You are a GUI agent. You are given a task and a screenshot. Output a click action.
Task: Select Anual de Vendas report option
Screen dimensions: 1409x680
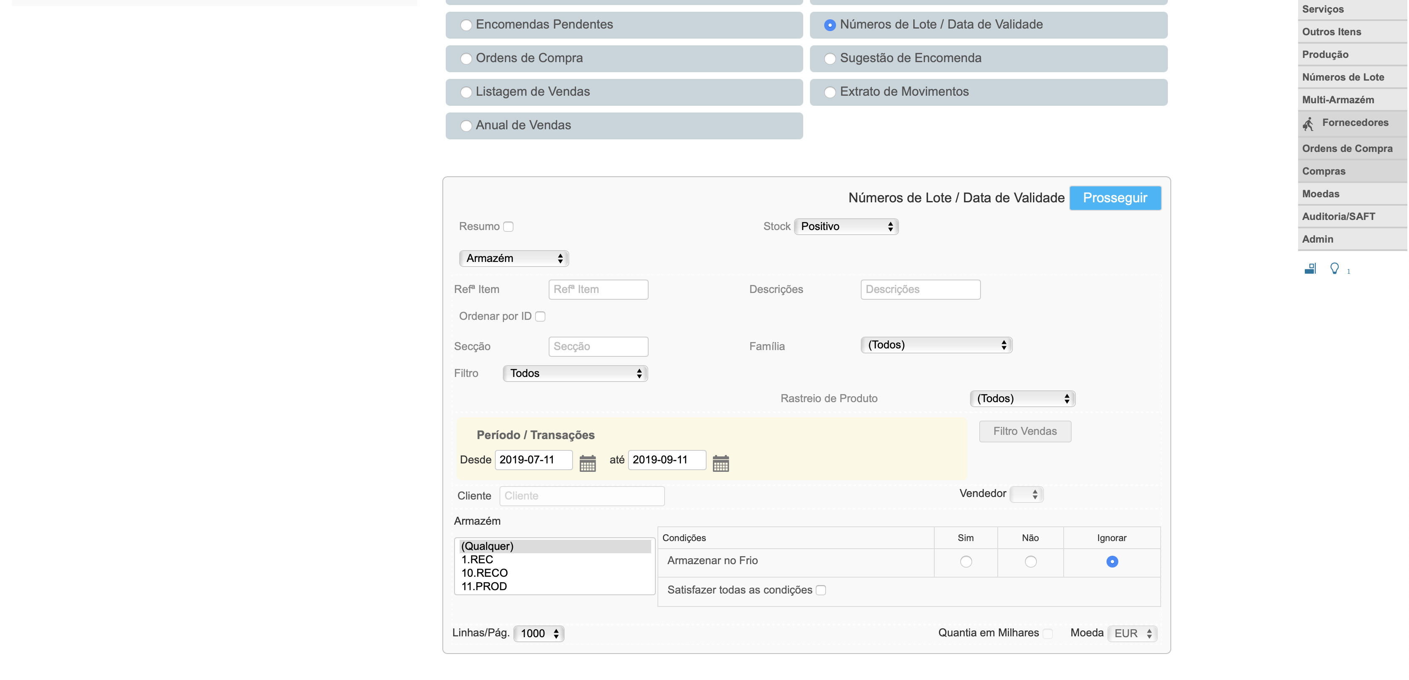coord(466,126)
